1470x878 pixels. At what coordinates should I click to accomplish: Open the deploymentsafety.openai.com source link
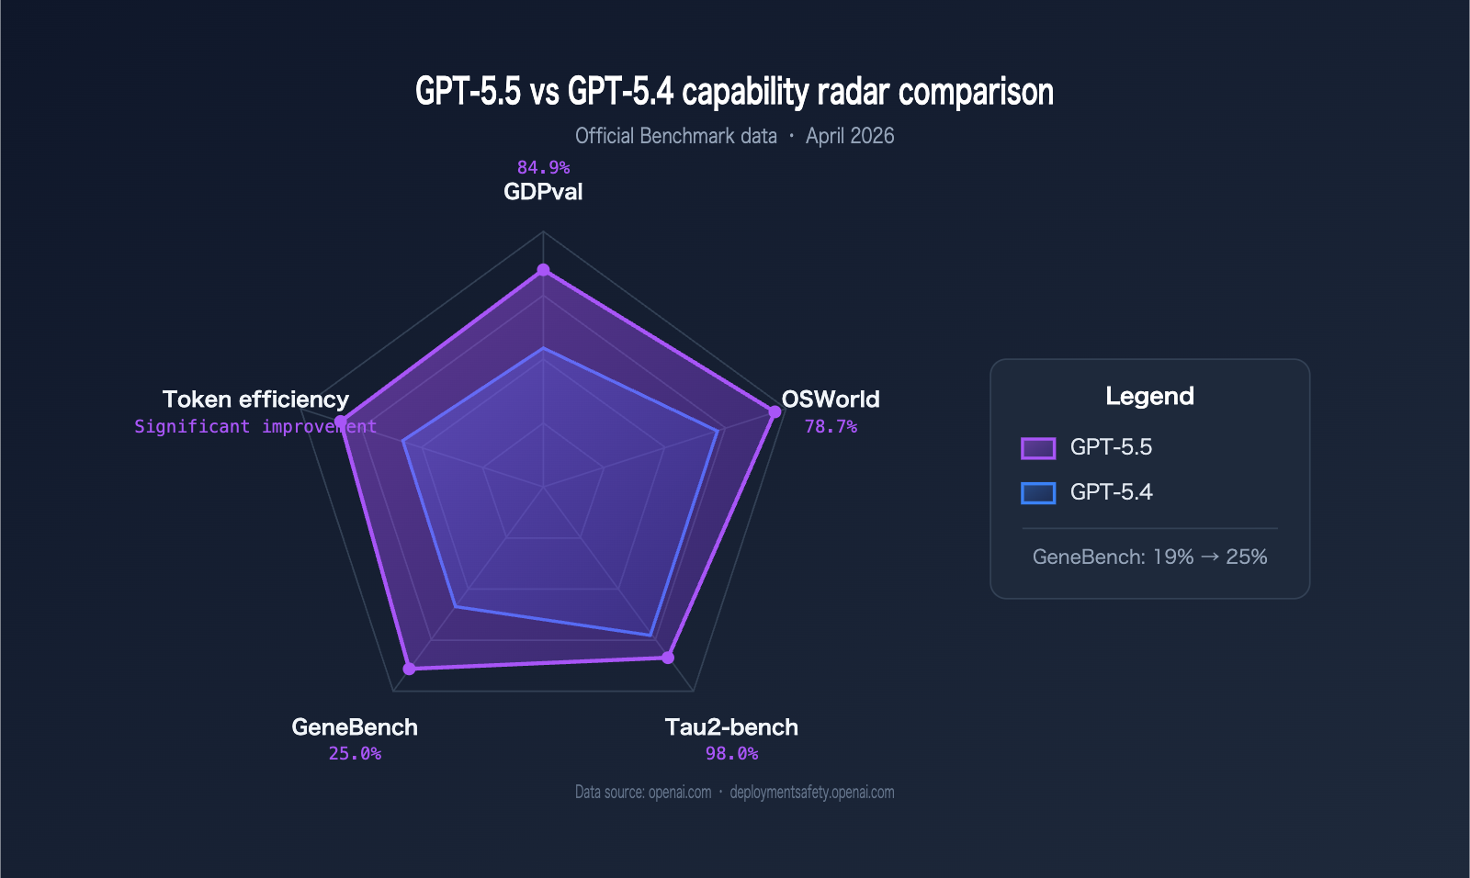click(x=811, y=793)
